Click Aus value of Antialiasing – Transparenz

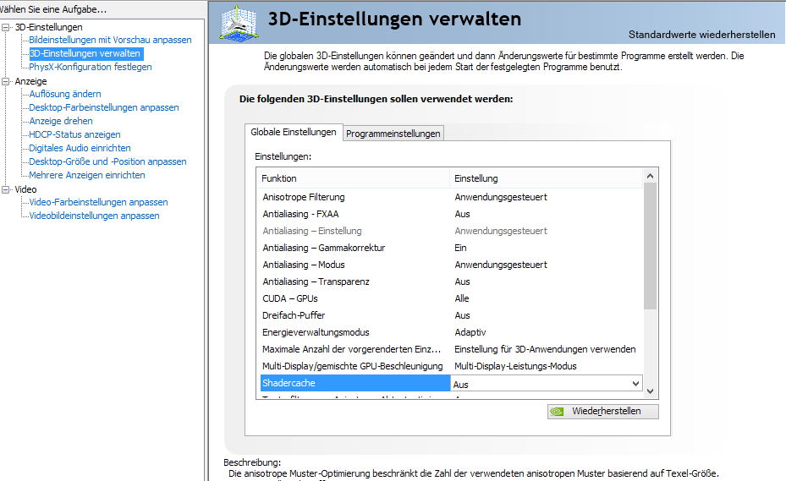click(x=462, y=281)
